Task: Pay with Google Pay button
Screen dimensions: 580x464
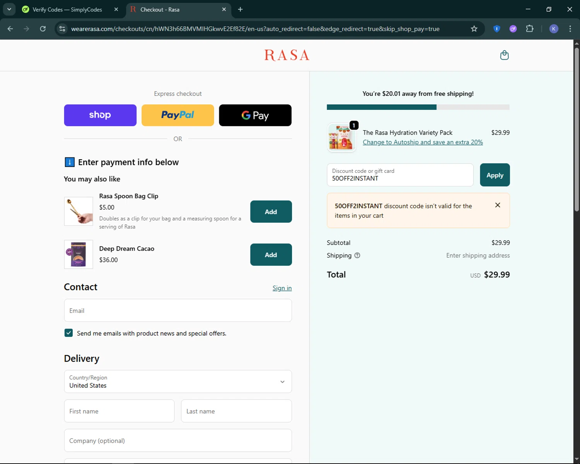Action: point(255,115)
